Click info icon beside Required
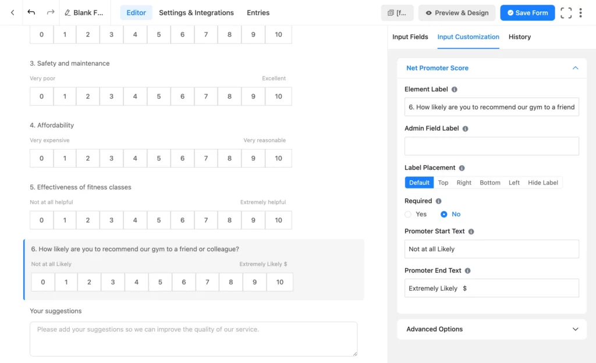The image size is (596, 363). click(x=438, y=201)
